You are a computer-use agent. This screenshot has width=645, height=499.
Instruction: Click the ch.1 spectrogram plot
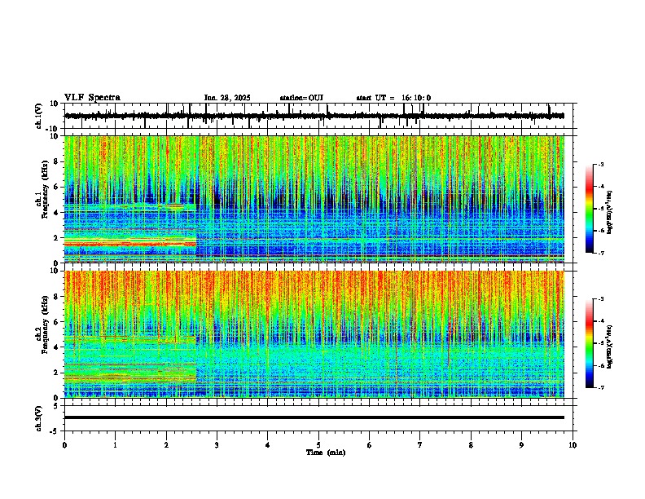[x=314, y=199]
